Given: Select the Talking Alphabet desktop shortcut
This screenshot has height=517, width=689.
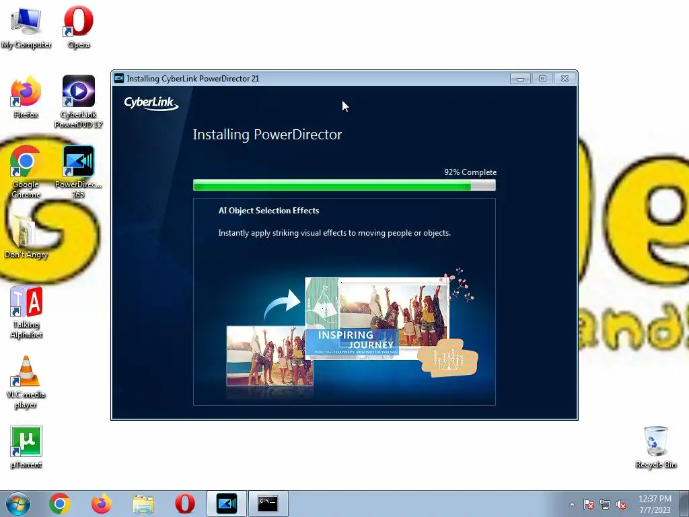Looking at the screenshot, I should click(x=26, y=312).
